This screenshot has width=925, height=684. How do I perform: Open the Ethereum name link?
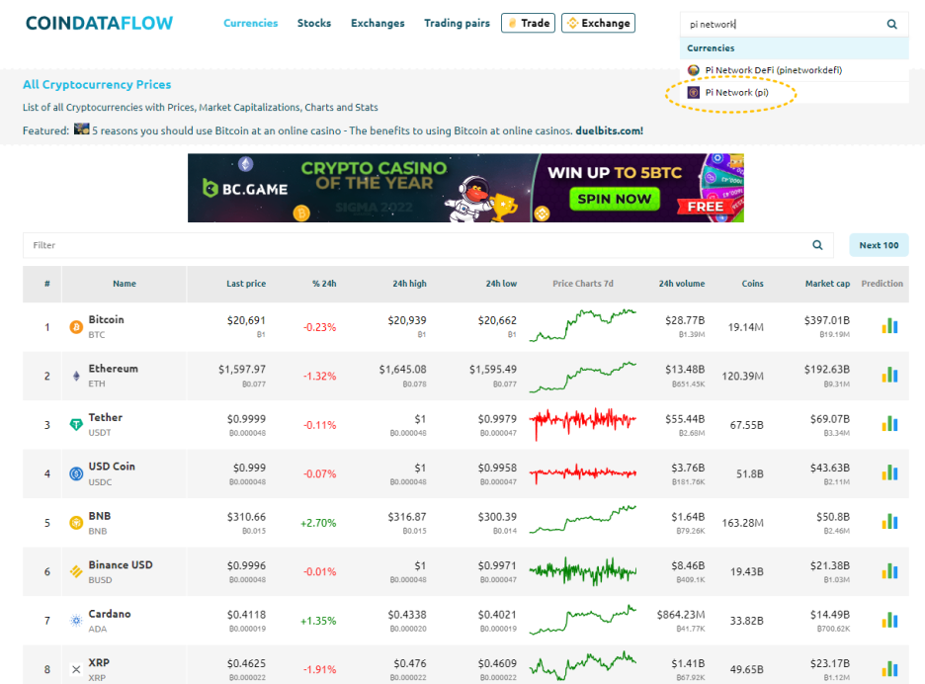tap(114, 369)
